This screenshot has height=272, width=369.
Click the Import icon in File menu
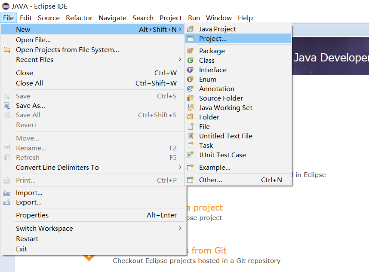tap(7, 193)
